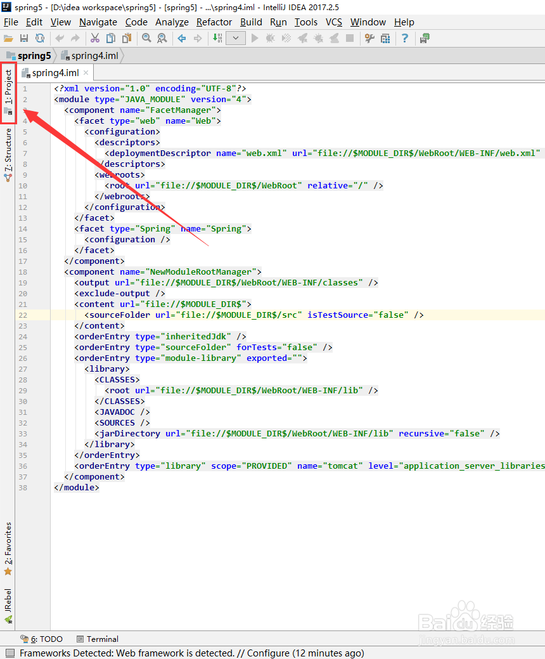Click the Open folder toolbar icon
Screen dimensions: 545x659
tap(8, 39)
